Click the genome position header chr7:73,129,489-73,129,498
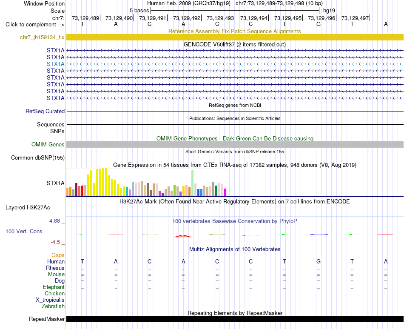The width and height of the screenshot is (404, 329). tap(279, 3)
